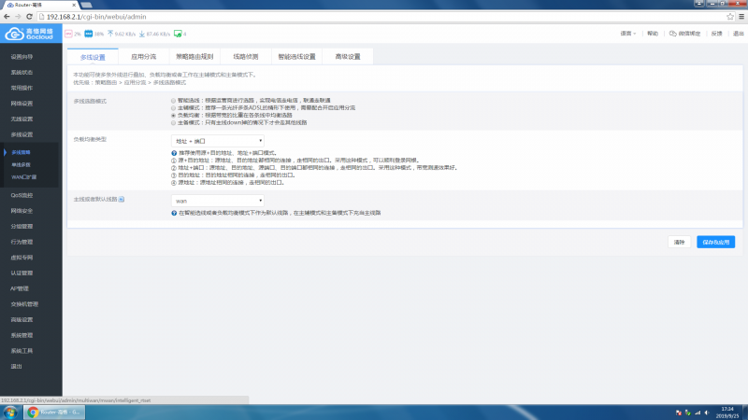Click the 保存&应用 button
Viewport: 748px width, 420px height.
coord(715,242)
